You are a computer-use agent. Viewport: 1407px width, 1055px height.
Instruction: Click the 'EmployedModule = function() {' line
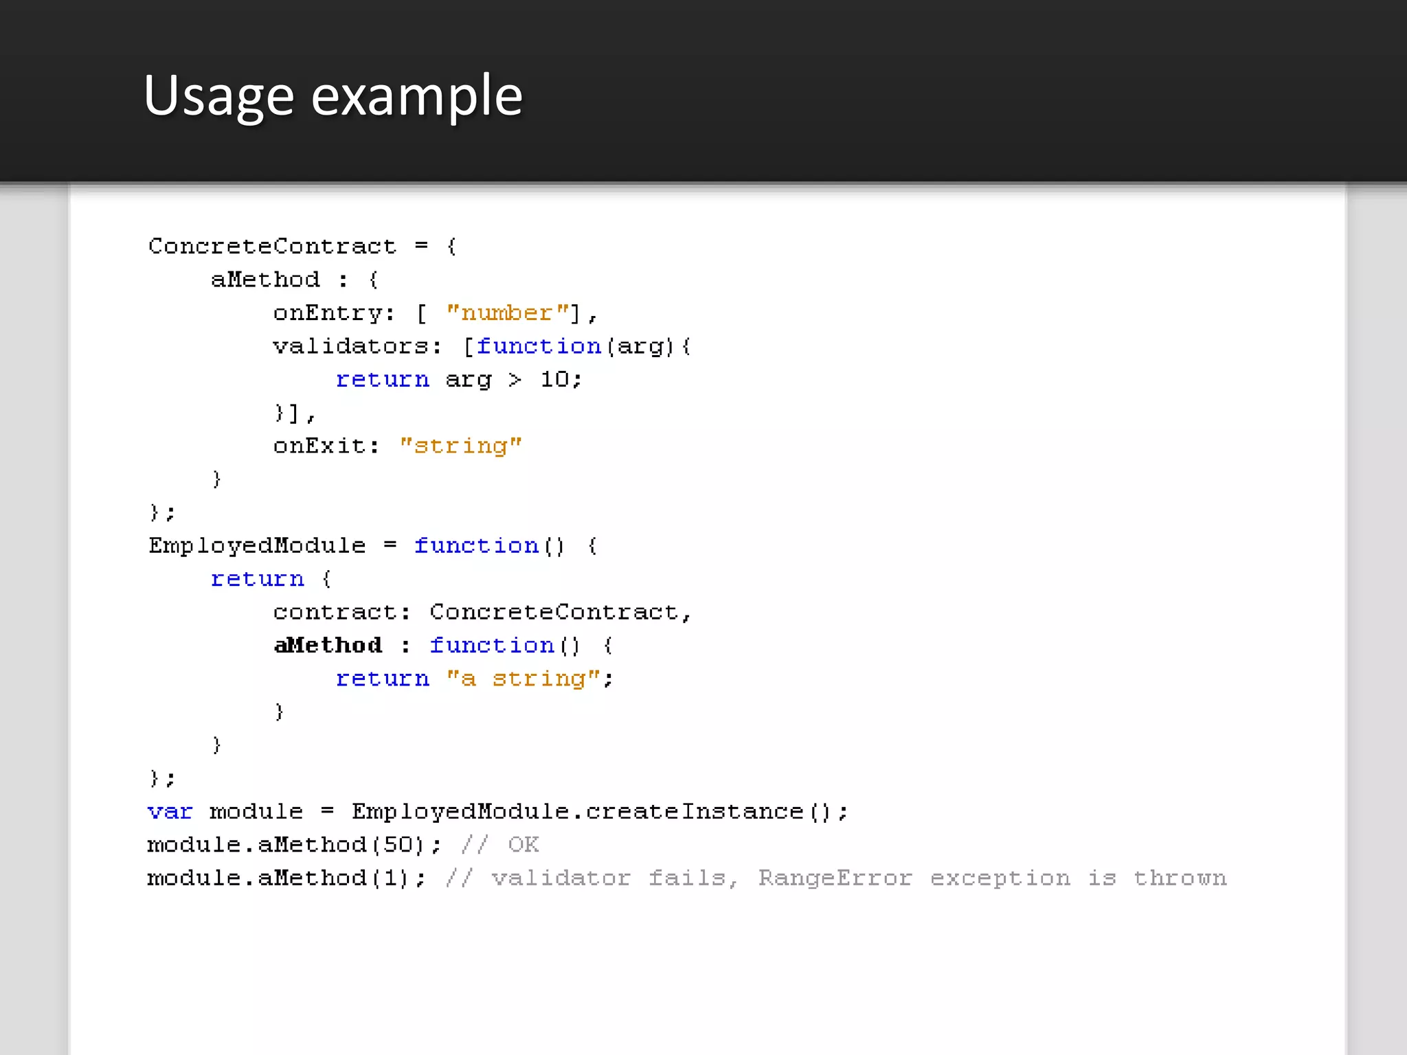pyautogui.click(x=374, y=546)
